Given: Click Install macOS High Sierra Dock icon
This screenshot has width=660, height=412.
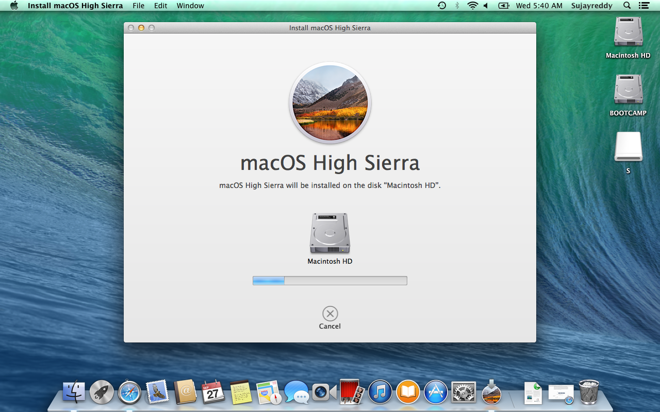Looking at the screenshot, I should 491,392.
